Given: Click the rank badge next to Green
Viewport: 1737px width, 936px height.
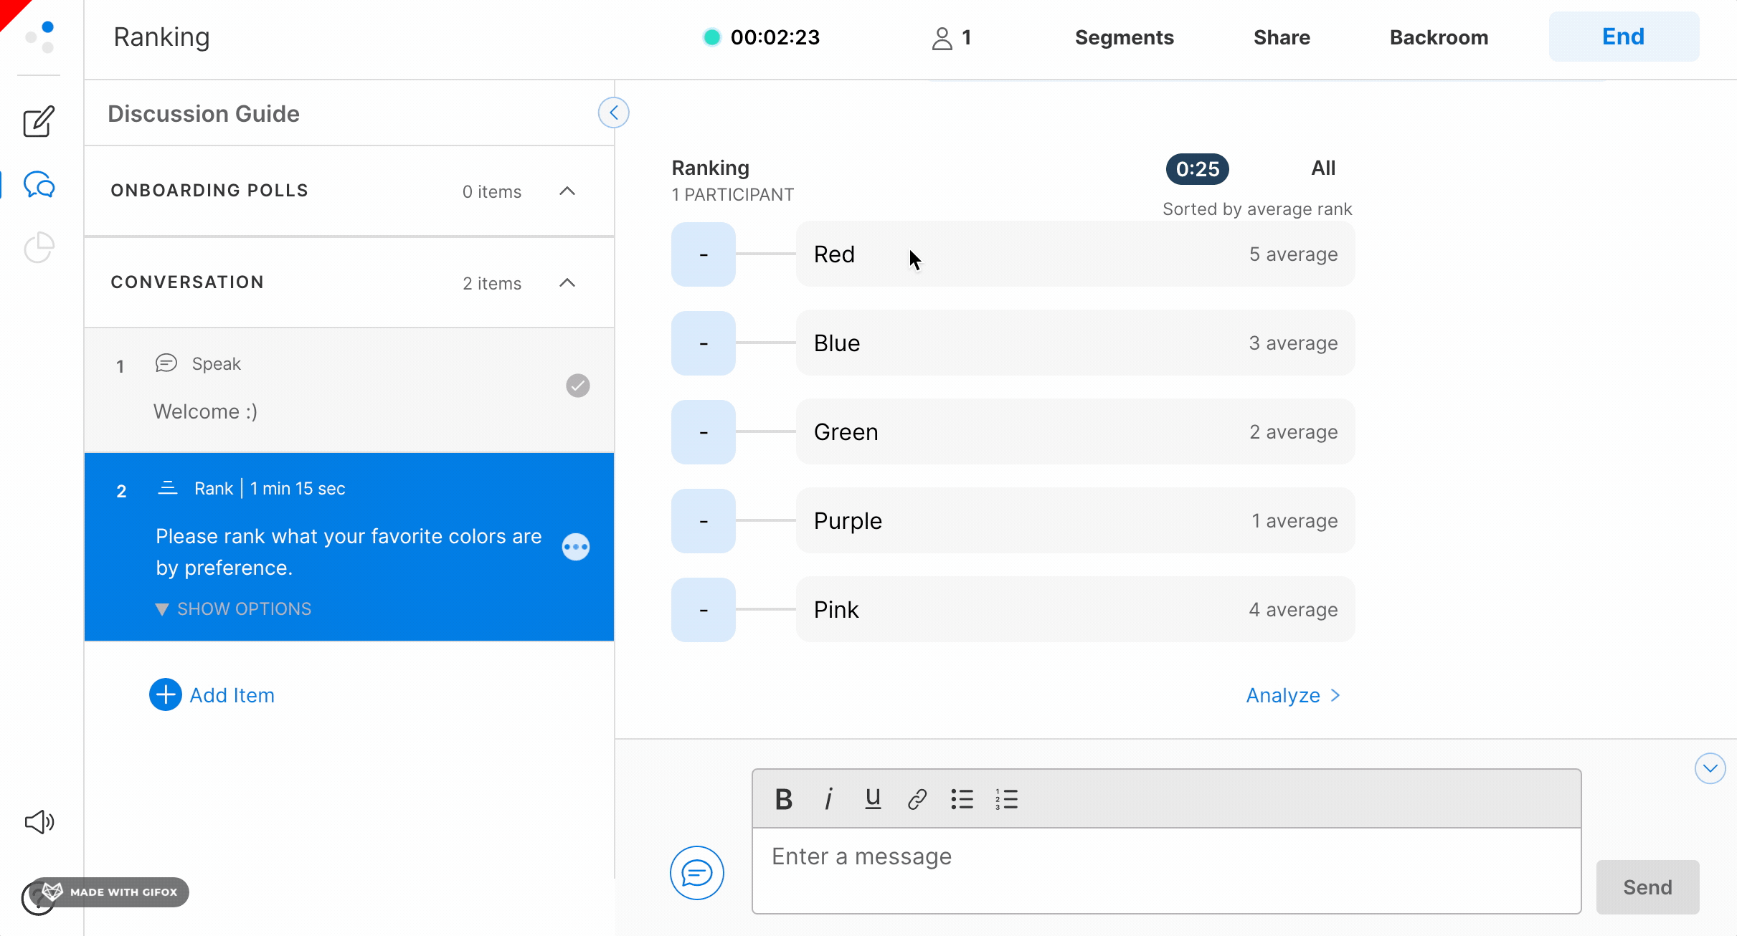Looking at the screenshot, I should pos(704,432).
